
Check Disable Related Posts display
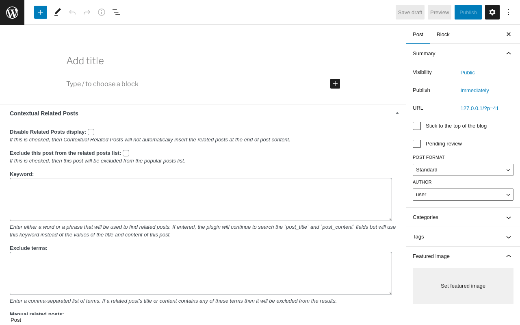(91, 132)
